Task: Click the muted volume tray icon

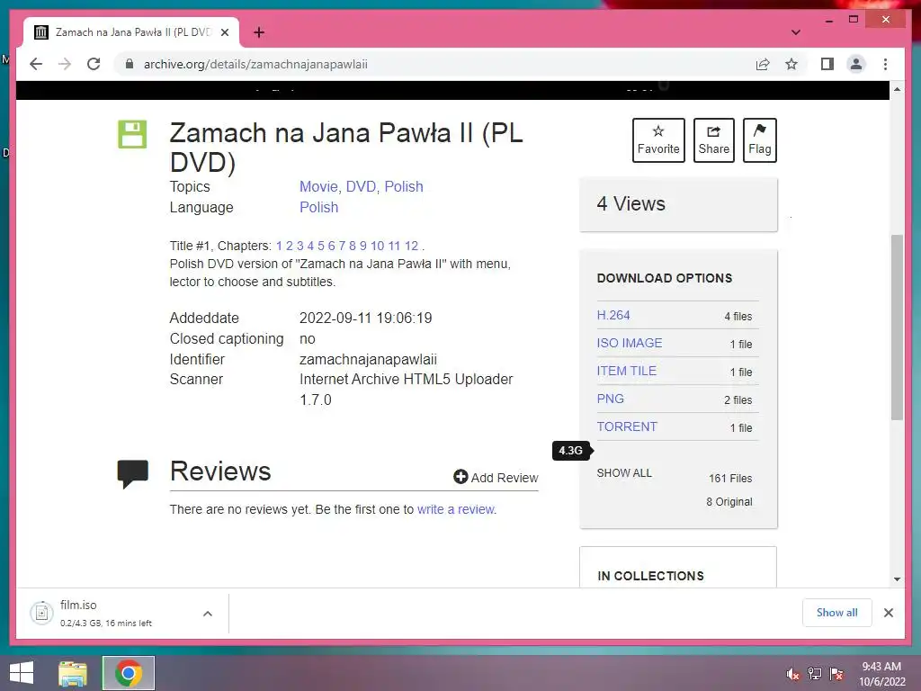Action: point(792,674)
